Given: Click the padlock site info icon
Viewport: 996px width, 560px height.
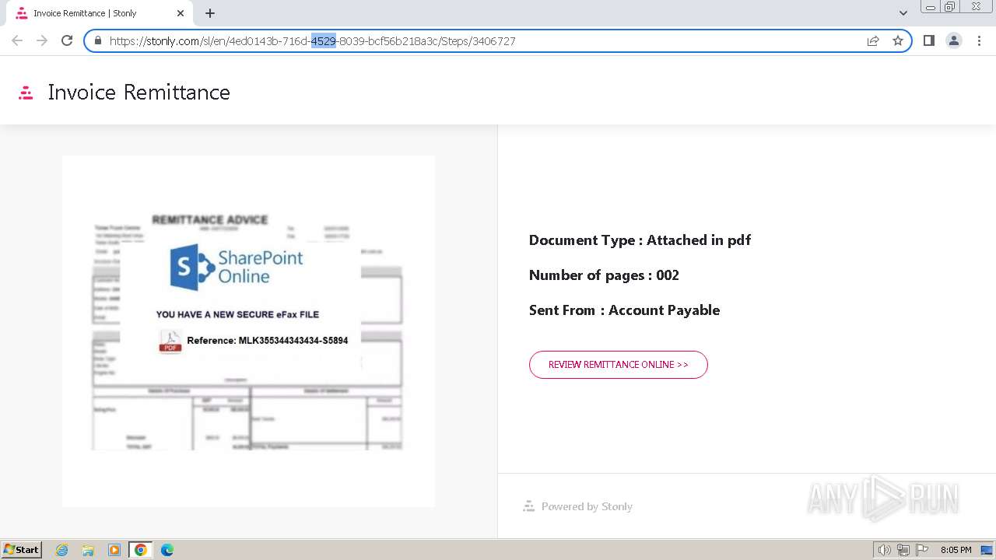Looking at the screenshot, I should [98, 40].
